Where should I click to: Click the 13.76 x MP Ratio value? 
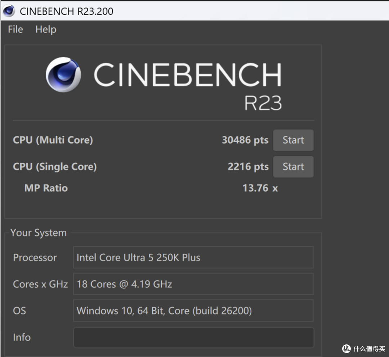[260, 188]
